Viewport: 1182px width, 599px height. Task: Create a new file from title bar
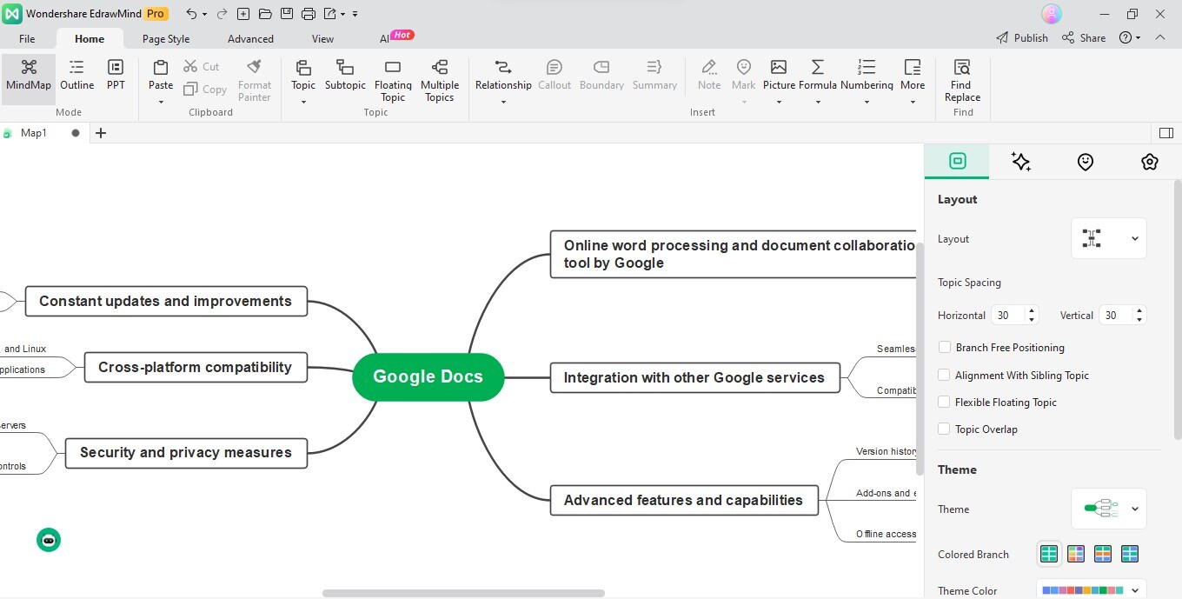(x=243, y=14)
